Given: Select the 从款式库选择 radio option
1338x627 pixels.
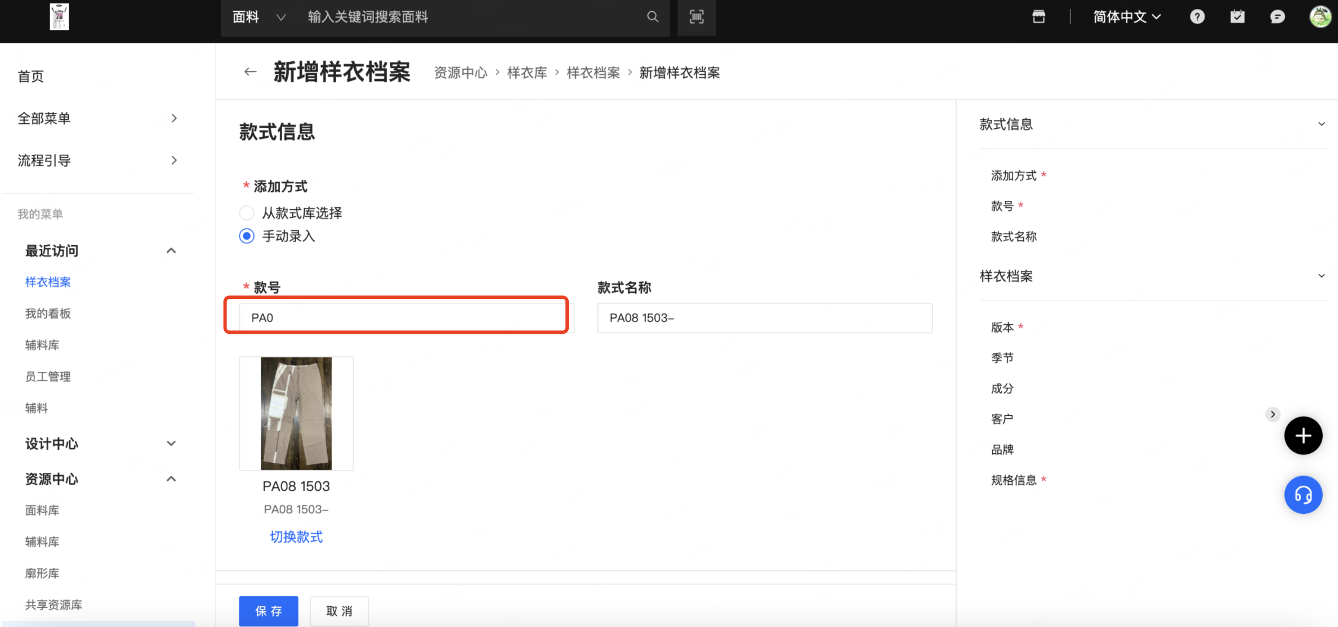Looking at the screenshot, I should (247, 213).
